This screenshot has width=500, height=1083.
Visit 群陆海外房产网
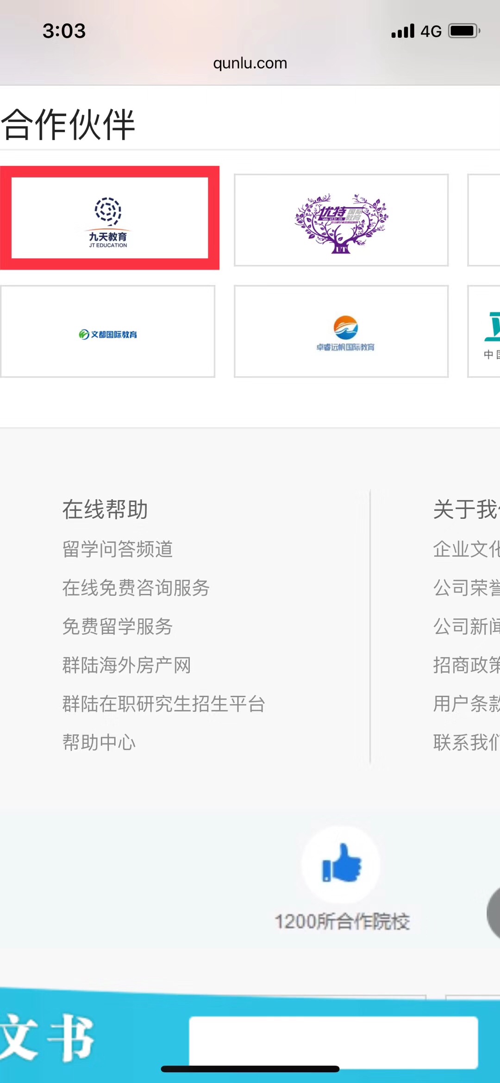click(127, 665)
